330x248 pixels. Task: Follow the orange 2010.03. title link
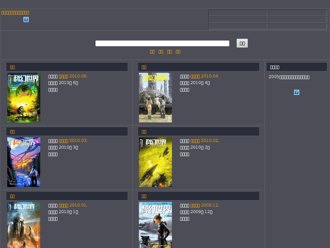click(73, 141)
